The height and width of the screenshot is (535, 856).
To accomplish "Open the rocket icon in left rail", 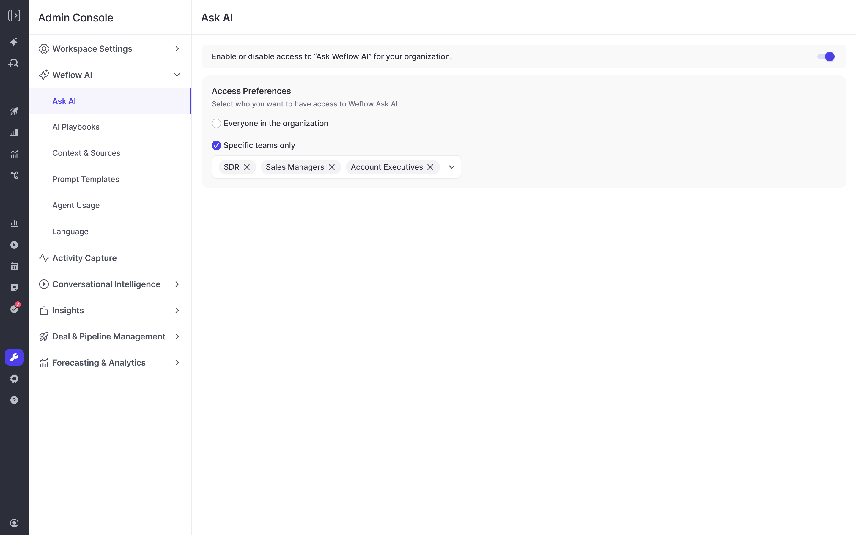I will click(x=14, y=111).
